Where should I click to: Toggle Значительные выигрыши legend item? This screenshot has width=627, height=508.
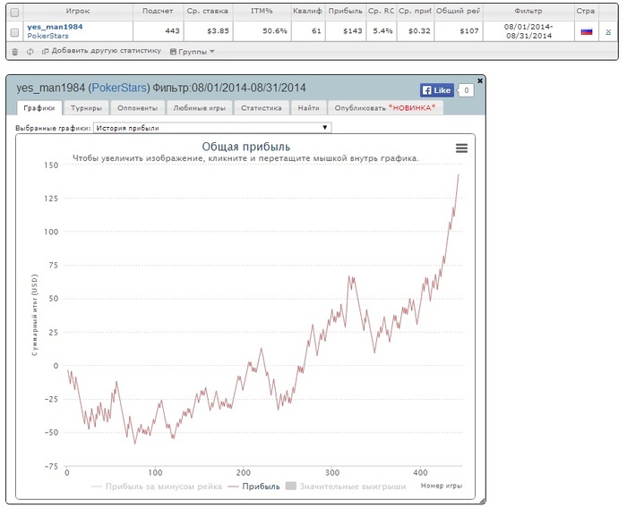click(346, 487)
